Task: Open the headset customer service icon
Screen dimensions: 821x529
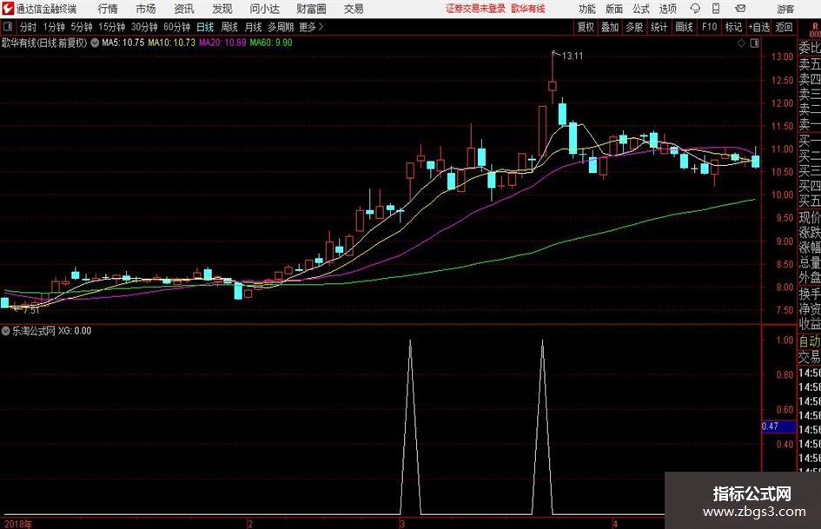Action: click(x=695, y=9)
